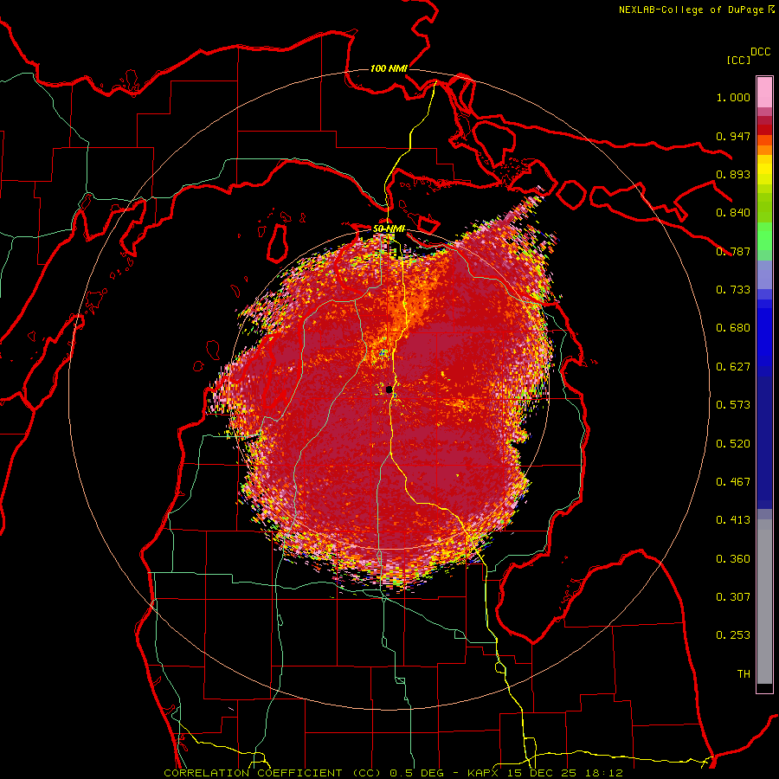This screenshot has width=779, height=779.
Task: Click the 0.680 color scale value
Action: coord(733,328)
